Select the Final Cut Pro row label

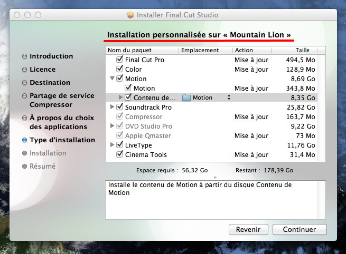[x=145, y=60]
